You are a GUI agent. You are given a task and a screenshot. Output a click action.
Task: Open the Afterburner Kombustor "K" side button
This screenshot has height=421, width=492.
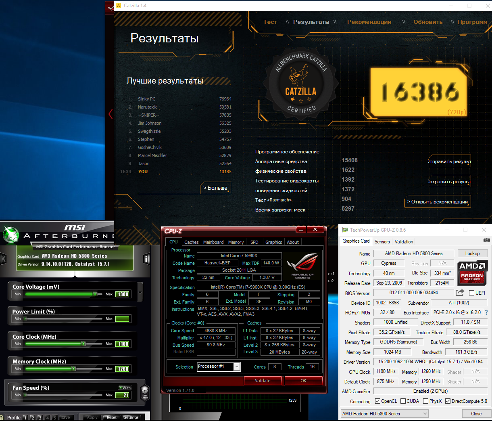tap(3, 259)
